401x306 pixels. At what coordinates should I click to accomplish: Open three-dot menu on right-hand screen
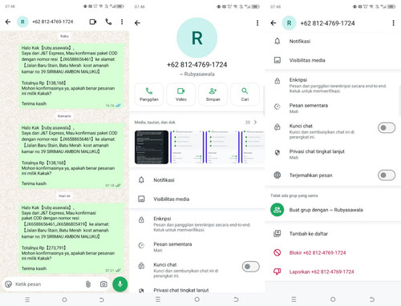tap(393, 23)
